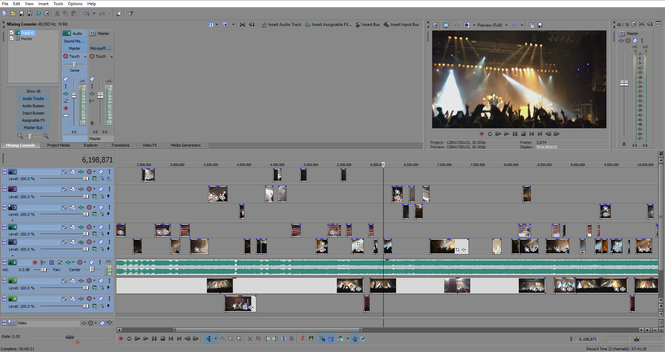Mute audio track 6 in track header
Viewport: 665px width, 352px height.
(x=91, y=262)
